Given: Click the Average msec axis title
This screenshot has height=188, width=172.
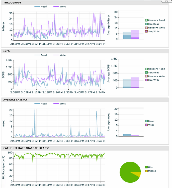Looking at the screenshot, I should [108, 122].
